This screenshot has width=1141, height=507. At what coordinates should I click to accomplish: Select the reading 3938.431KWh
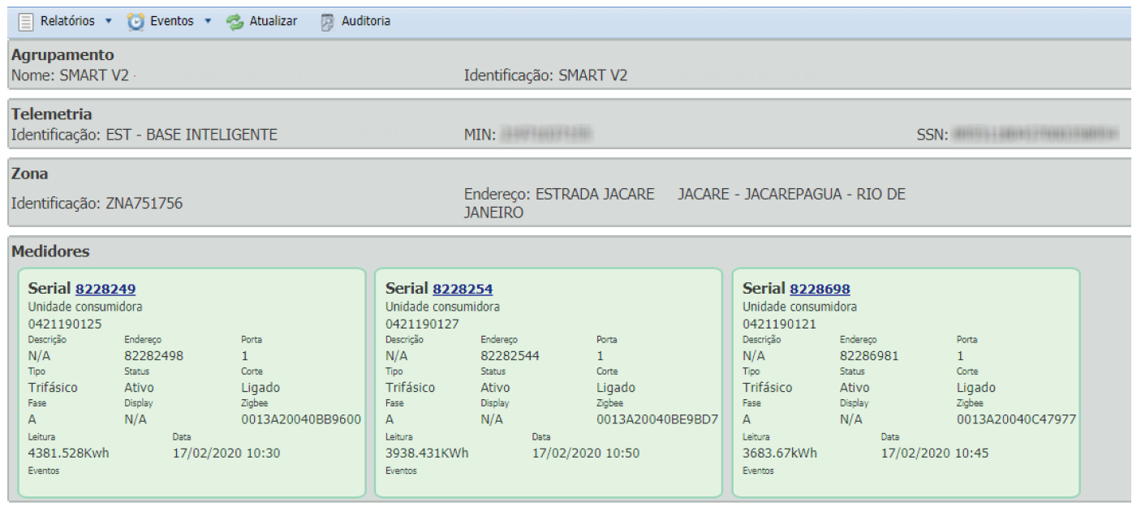pyautogui.click(x=427, y=453)
